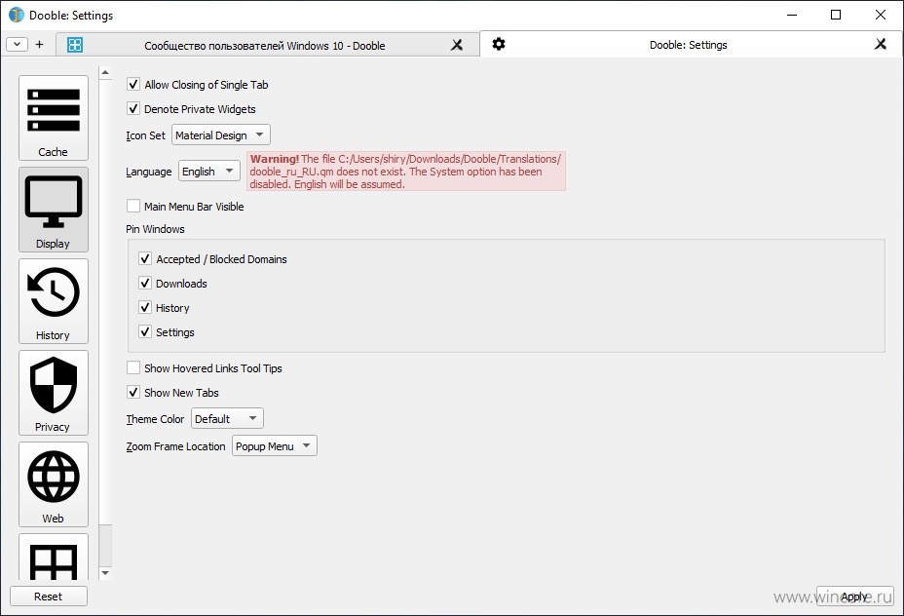Expand the Icon Set Material Design dropdown

[x=221, y=135]
